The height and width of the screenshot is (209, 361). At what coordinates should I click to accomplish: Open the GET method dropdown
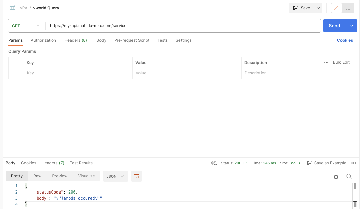tap(26, 26)
